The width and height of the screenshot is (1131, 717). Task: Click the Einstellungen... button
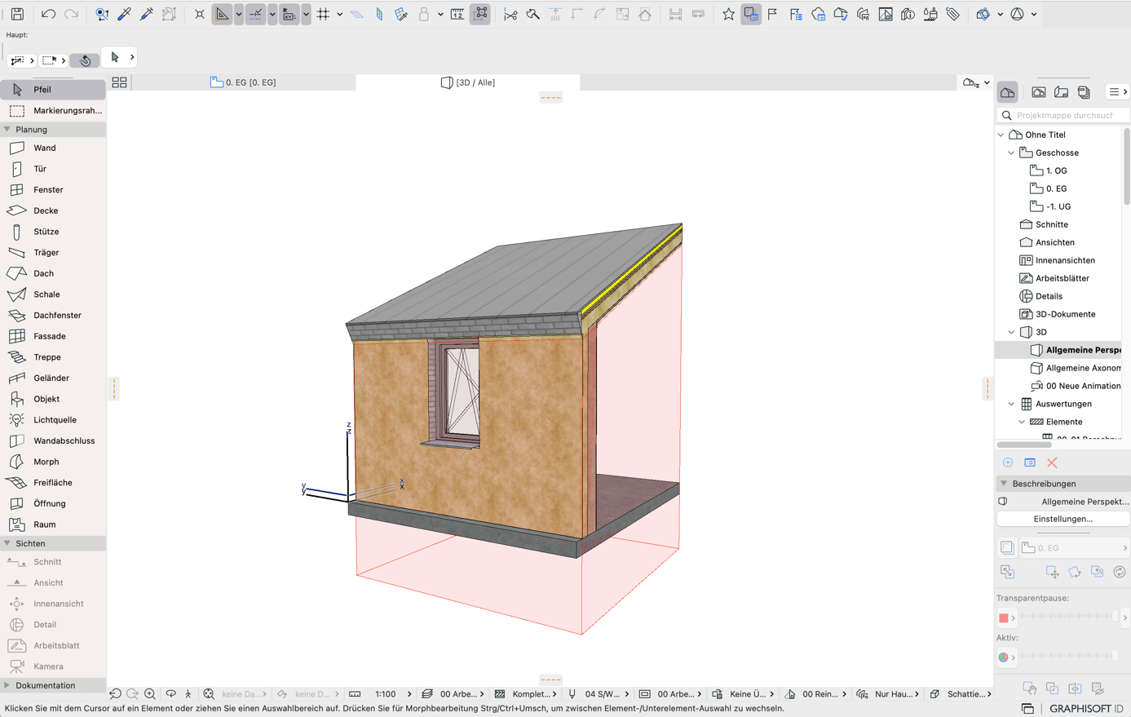pyautogui.click(x=1063, y=519)
